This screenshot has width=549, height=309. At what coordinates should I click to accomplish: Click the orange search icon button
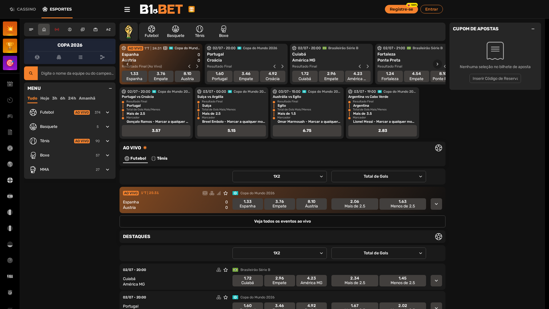(31, 73)
